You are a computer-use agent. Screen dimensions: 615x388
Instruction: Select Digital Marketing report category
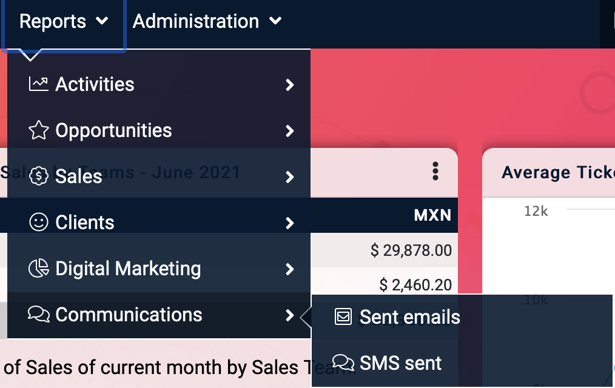[159, 269]
